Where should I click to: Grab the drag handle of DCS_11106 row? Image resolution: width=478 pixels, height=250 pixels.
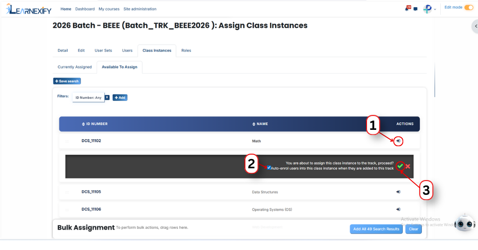[x=67, y=209]
